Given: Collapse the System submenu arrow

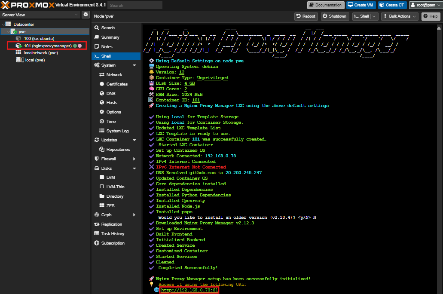Looking at the screenshot, I should (134, 65).
